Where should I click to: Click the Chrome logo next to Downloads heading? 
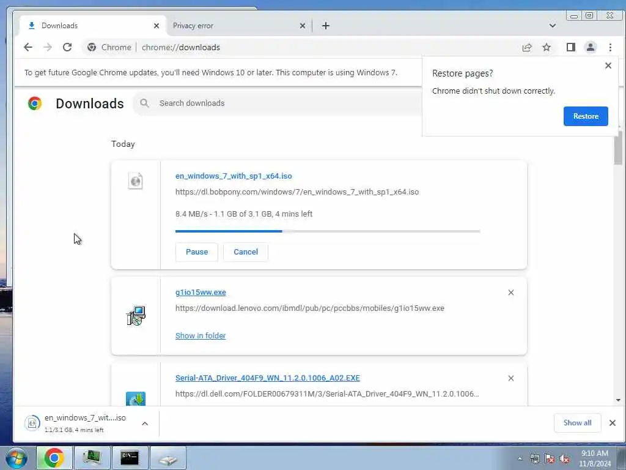tap(35, 103)
